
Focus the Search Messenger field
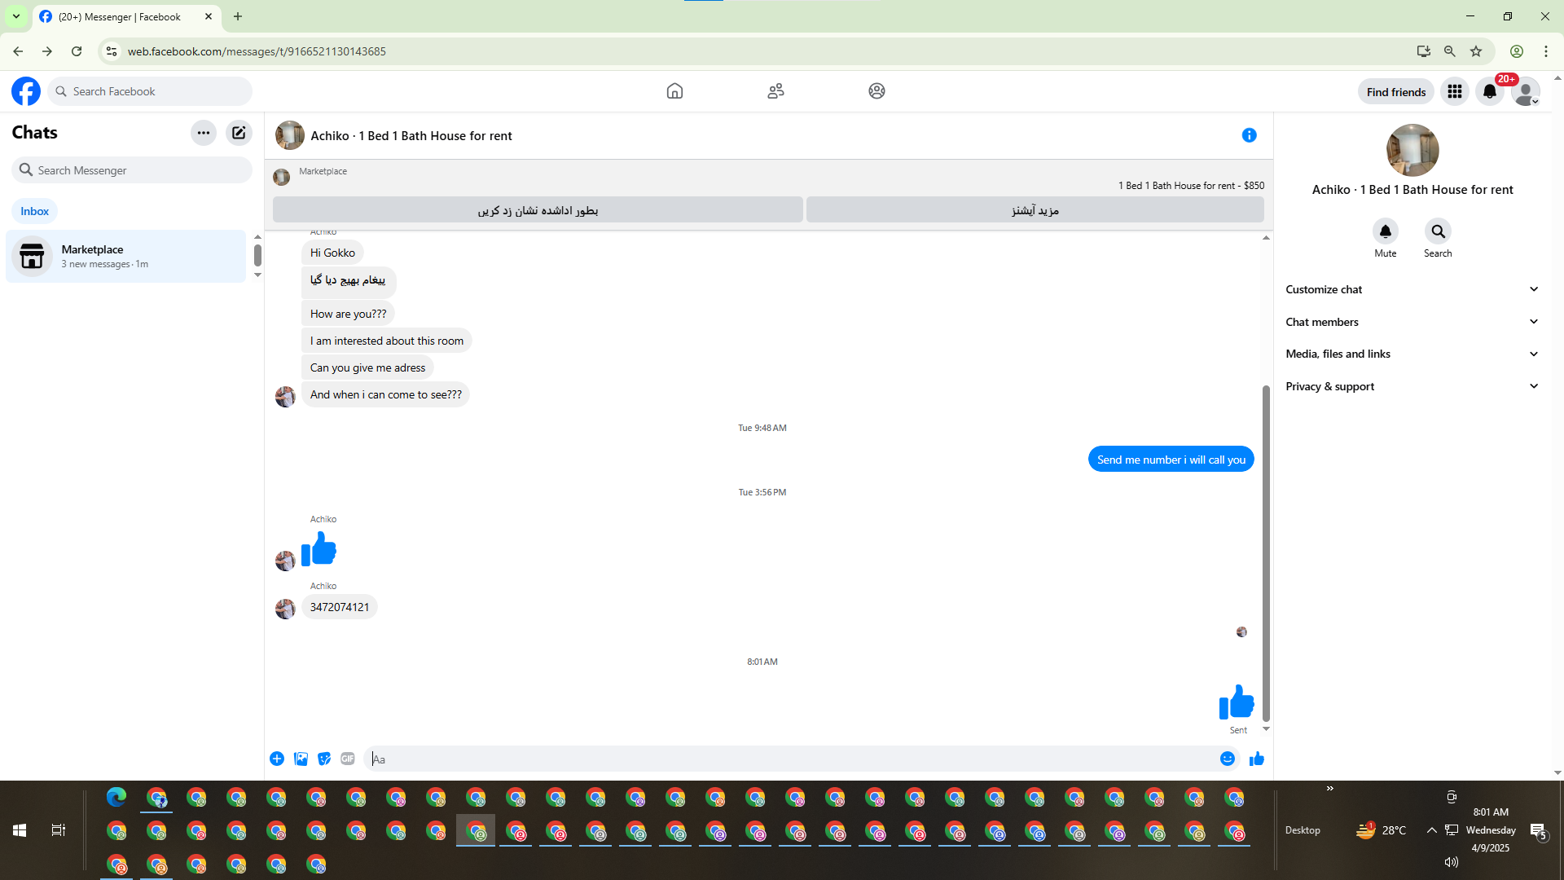coord(132,170)
